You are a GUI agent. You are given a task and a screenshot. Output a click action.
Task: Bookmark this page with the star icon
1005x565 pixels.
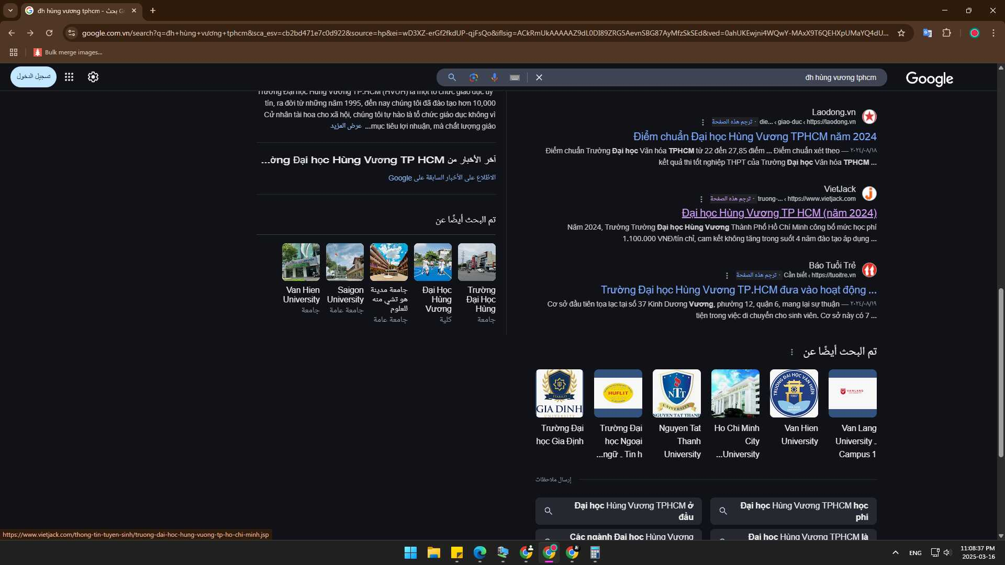tap(901, 33)
